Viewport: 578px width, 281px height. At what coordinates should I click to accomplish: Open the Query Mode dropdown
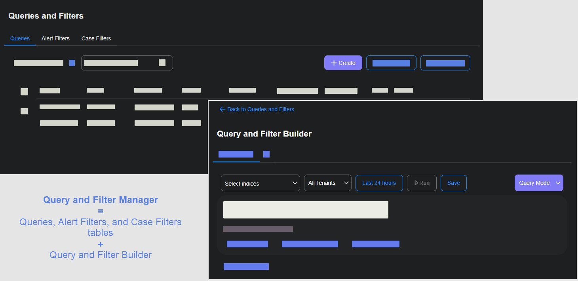[539, 183]
